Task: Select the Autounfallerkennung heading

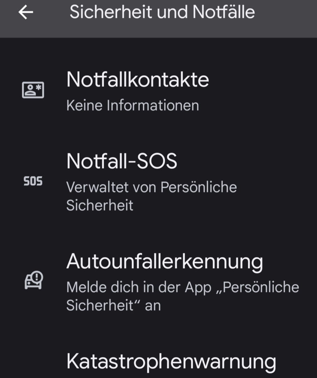Action: pyautogui.click(x=164, y=261)
